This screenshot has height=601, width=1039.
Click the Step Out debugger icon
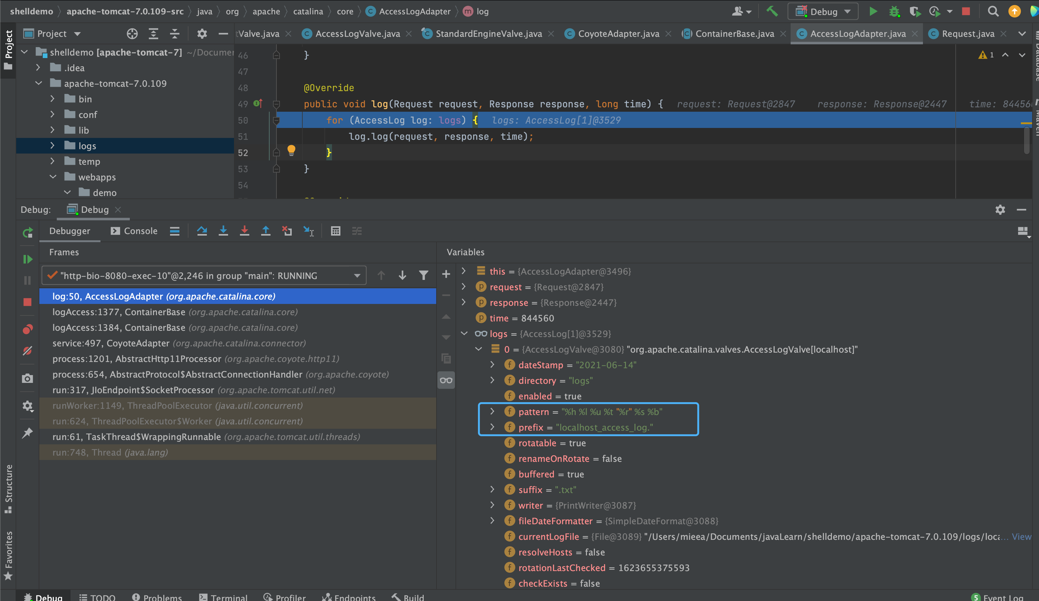266,231
